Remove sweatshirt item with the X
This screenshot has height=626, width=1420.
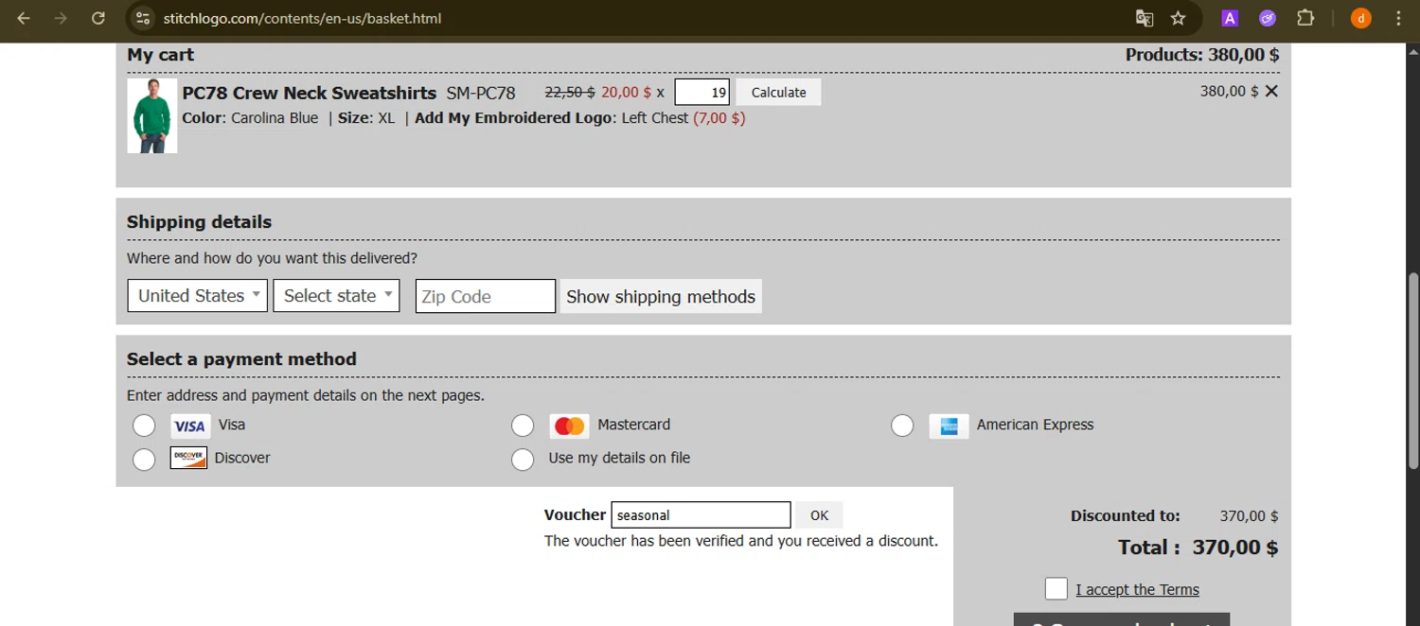point(1271,91)
